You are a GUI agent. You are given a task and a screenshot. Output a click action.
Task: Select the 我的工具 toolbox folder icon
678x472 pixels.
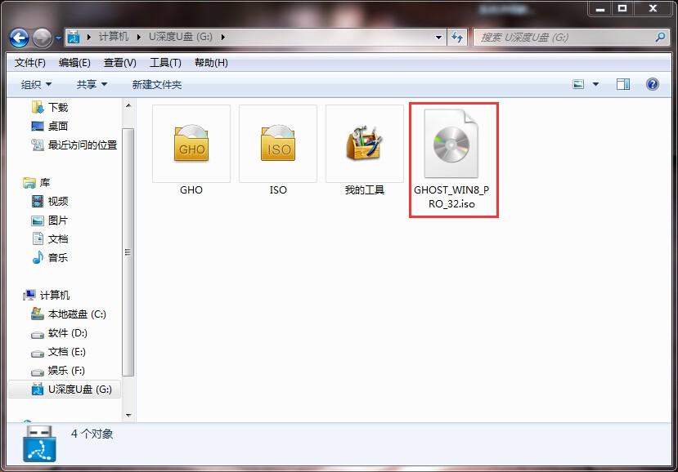365,144
